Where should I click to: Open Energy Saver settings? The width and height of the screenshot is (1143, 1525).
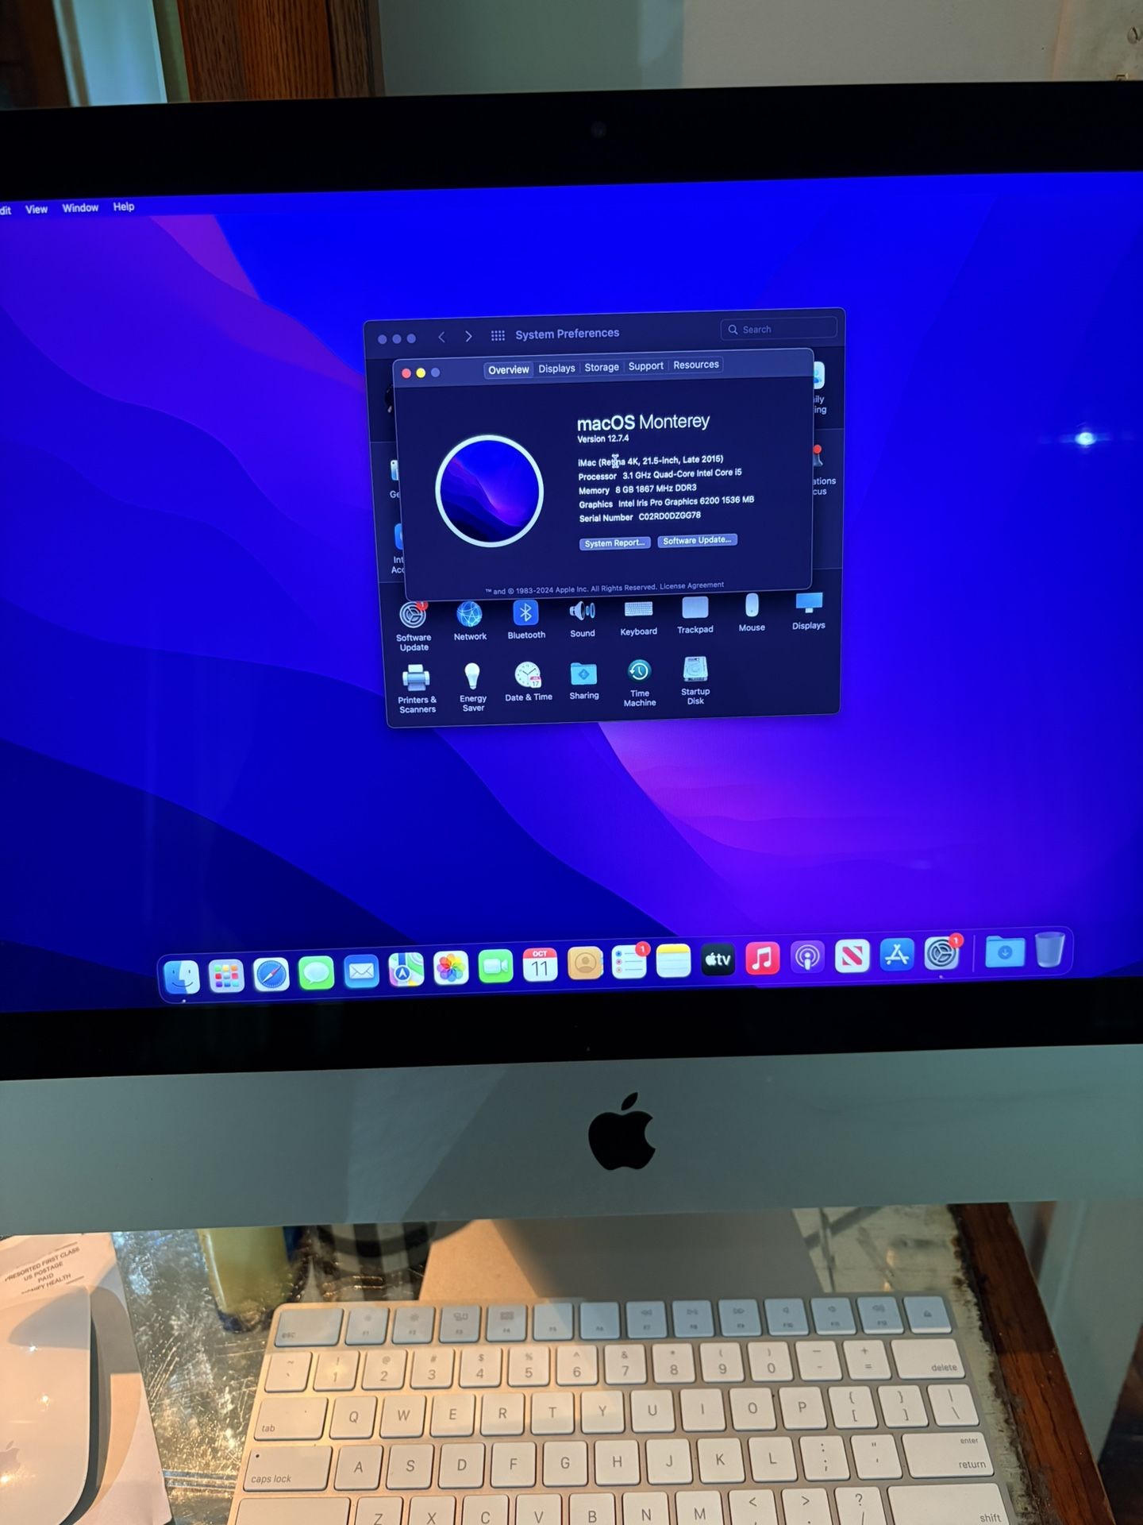(472, 677)
